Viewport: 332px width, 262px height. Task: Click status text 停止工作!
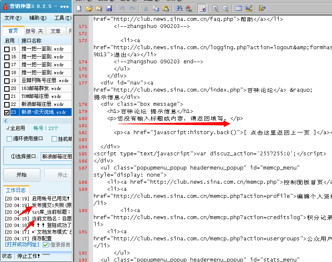pos(29,256)
